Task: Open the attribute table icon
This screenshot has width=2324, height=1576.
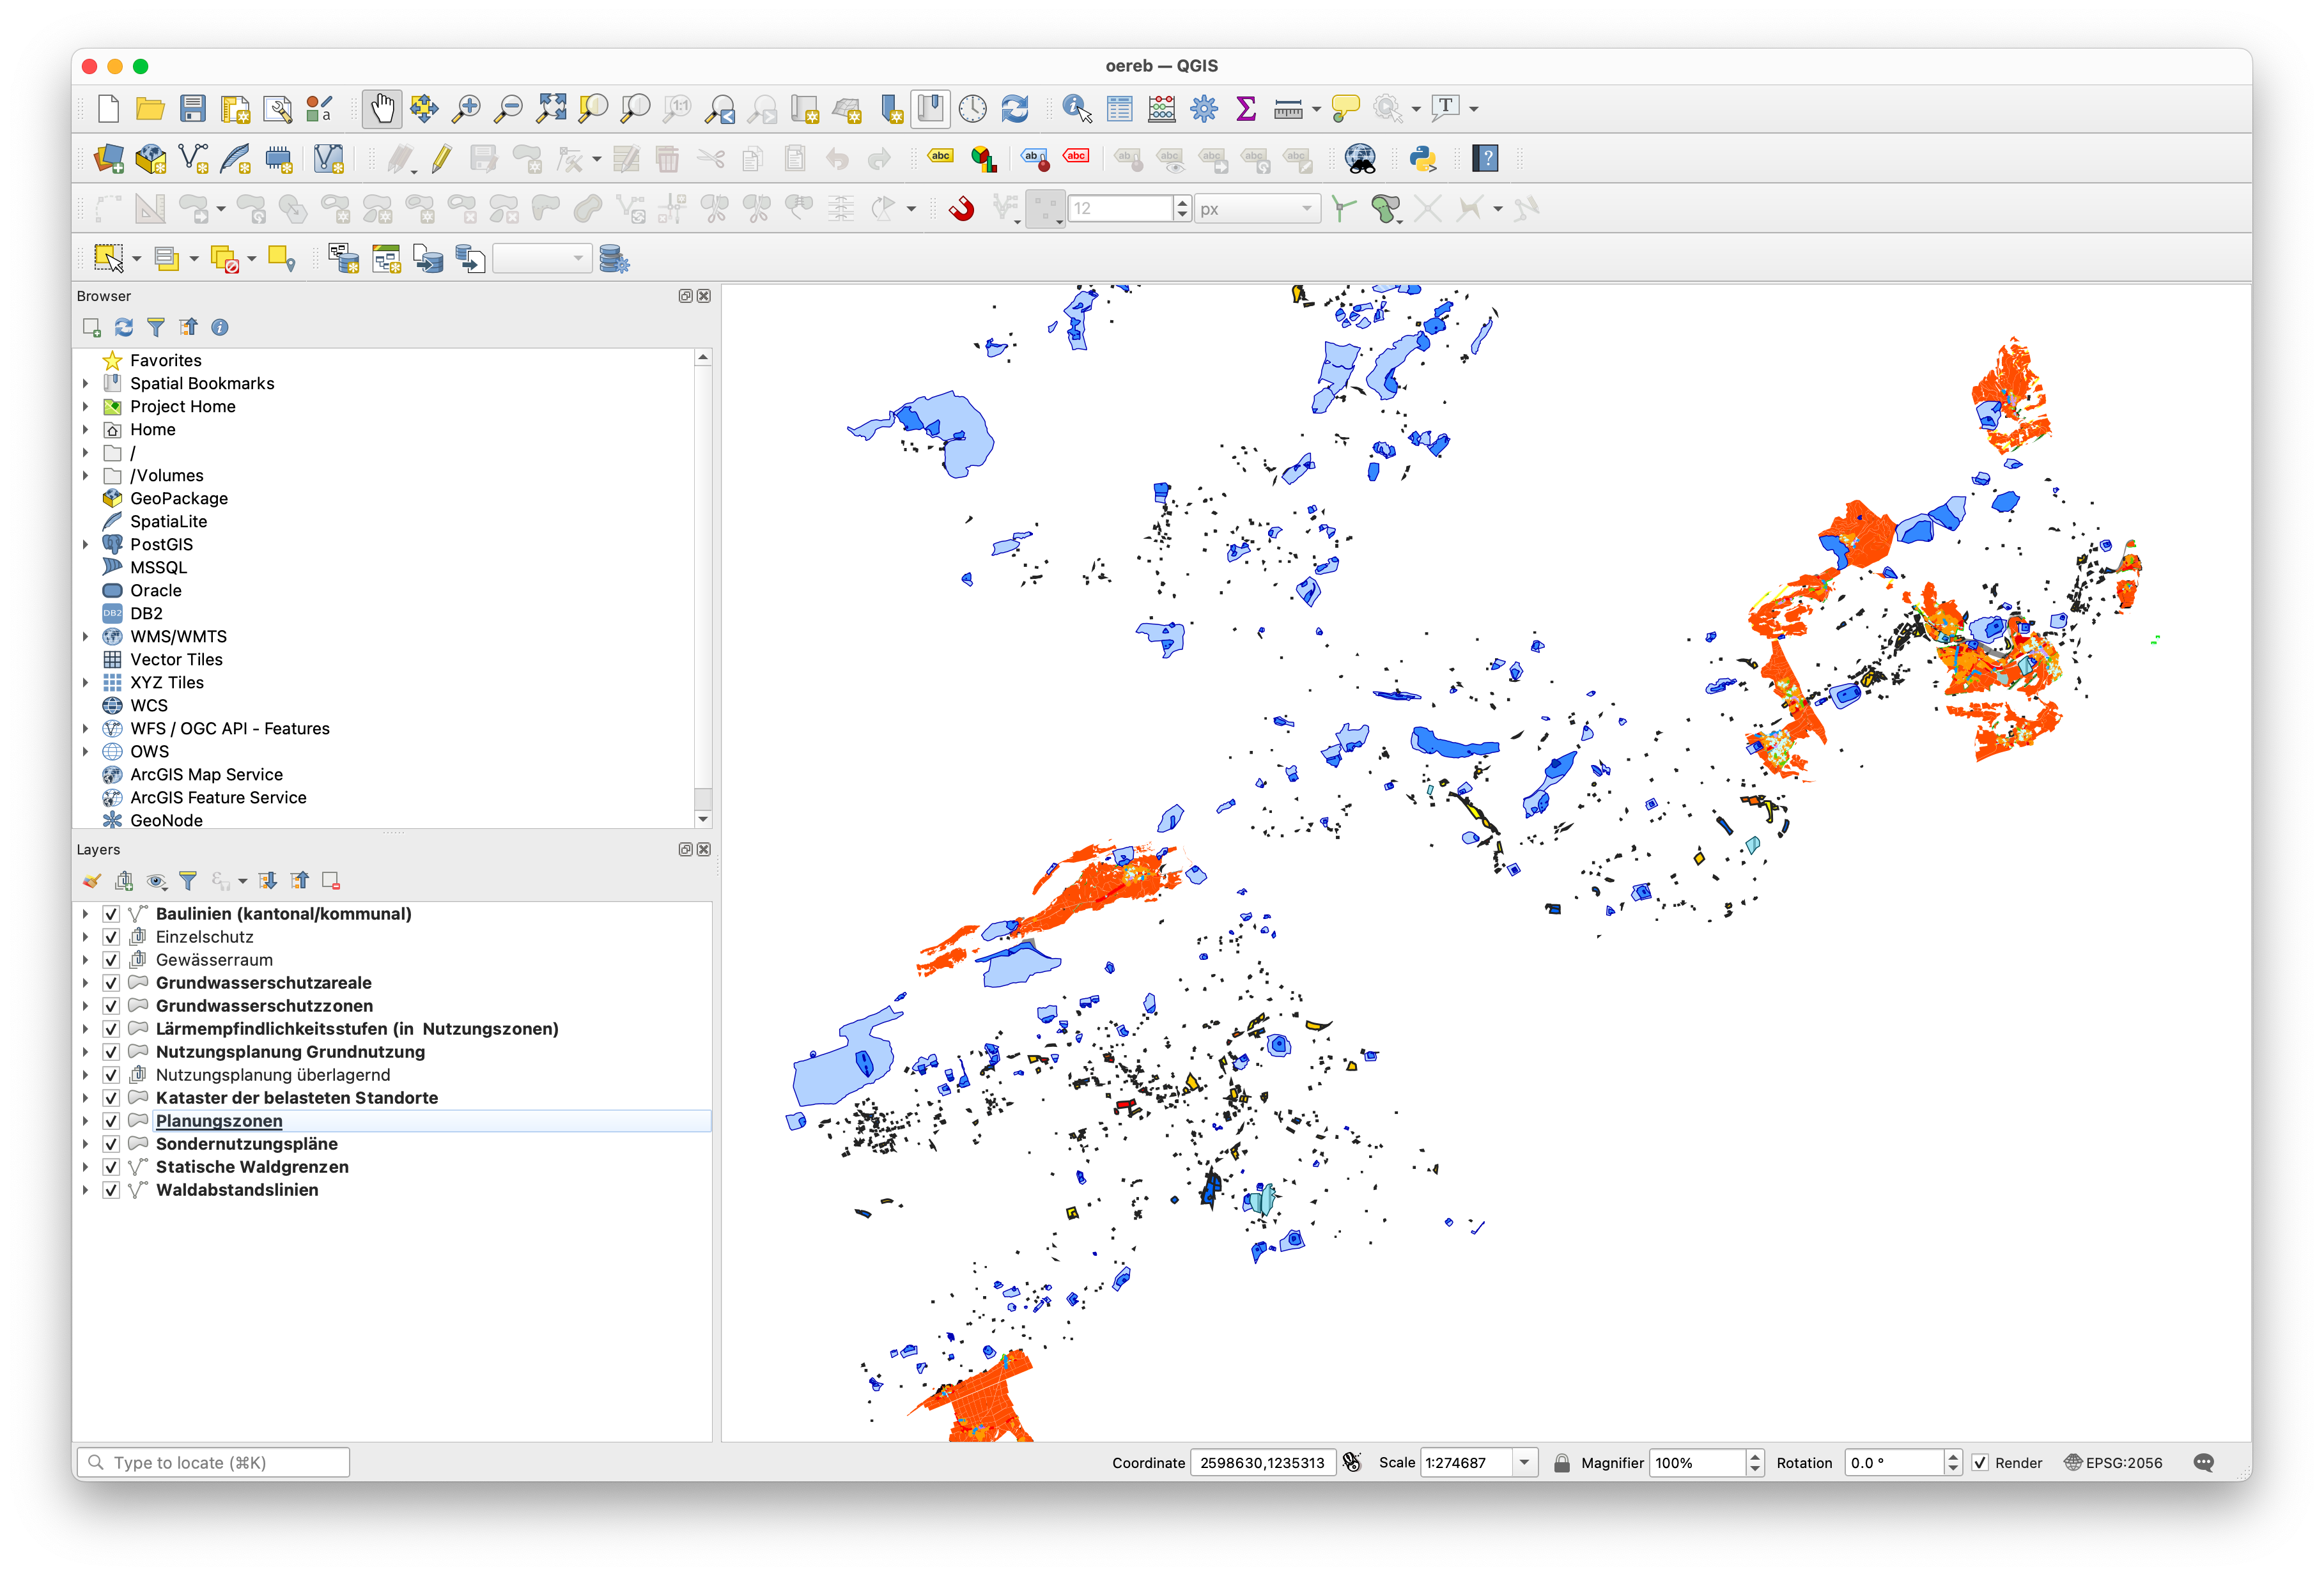Action: [x=1120, y=108]
